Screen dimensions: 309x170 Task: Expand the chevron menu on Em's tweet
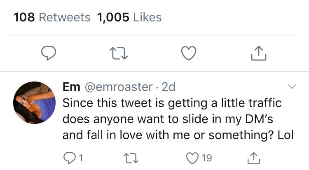292,87
